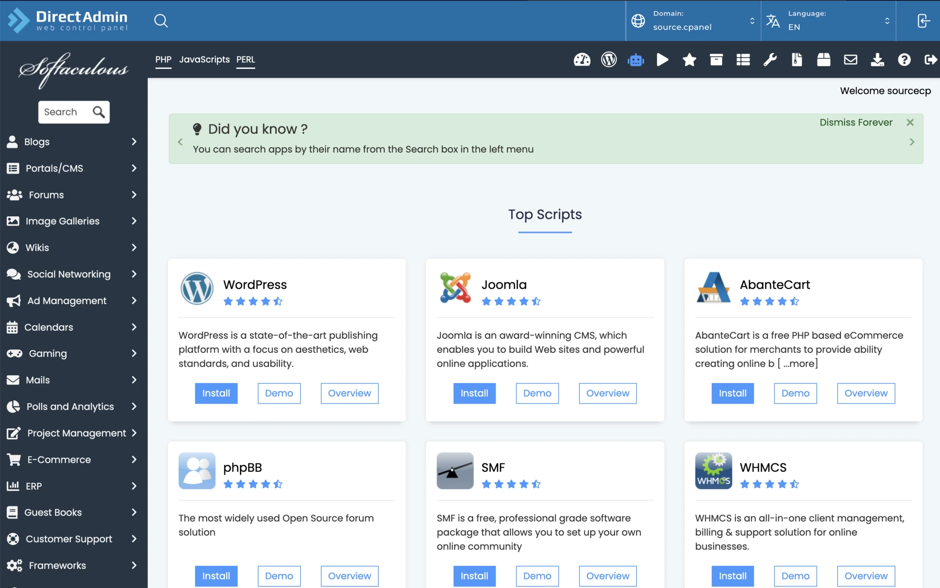Show the next tip with right arrow
Viewport: 940px width, 588px height.
tap(912, 142)
